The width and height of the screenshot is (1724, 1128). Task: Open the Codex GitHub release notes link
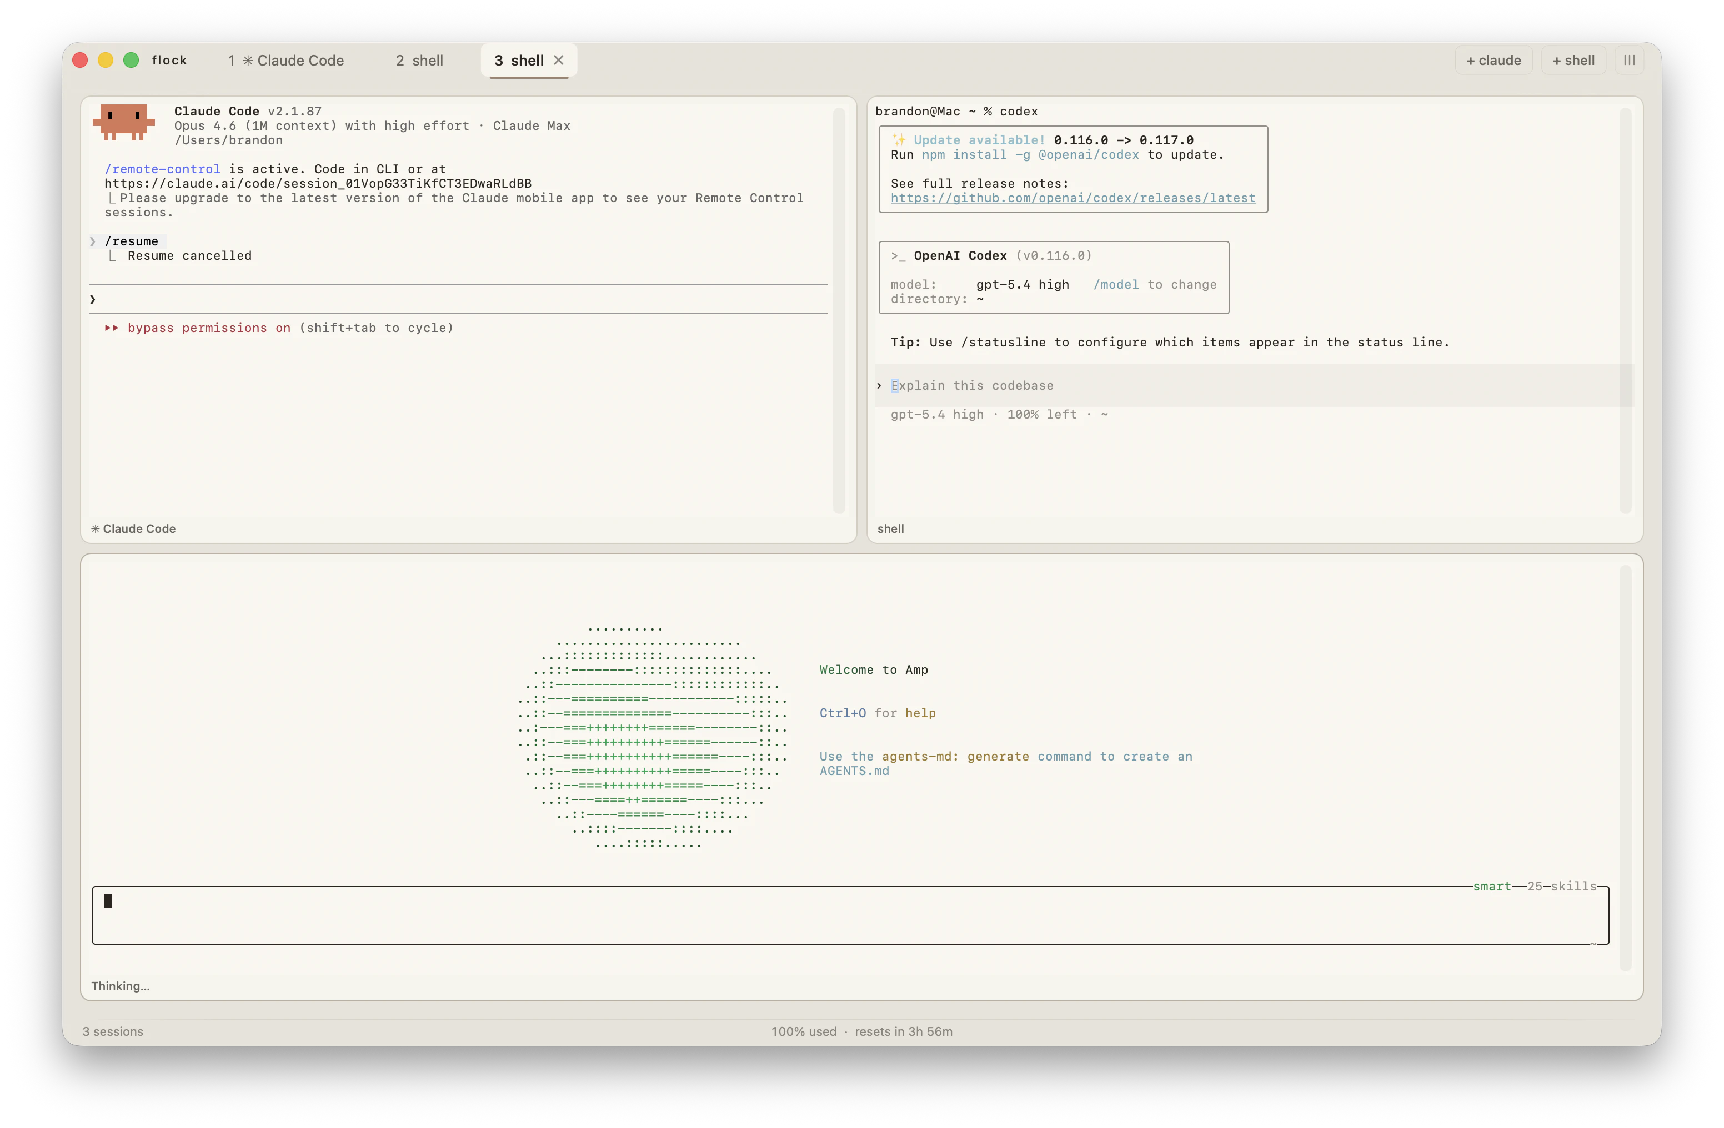(x=1073, y=198)
